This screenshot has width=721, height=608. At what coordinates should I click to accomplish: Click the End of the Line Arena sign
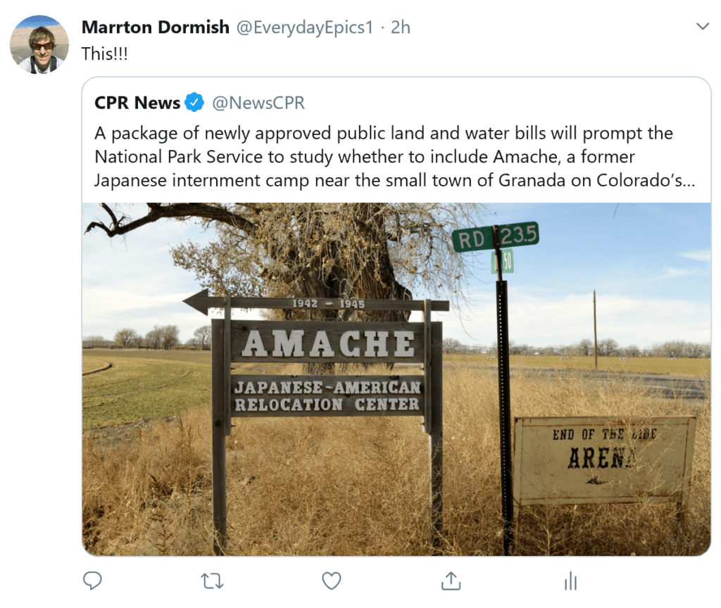click(x=605, y=460)
